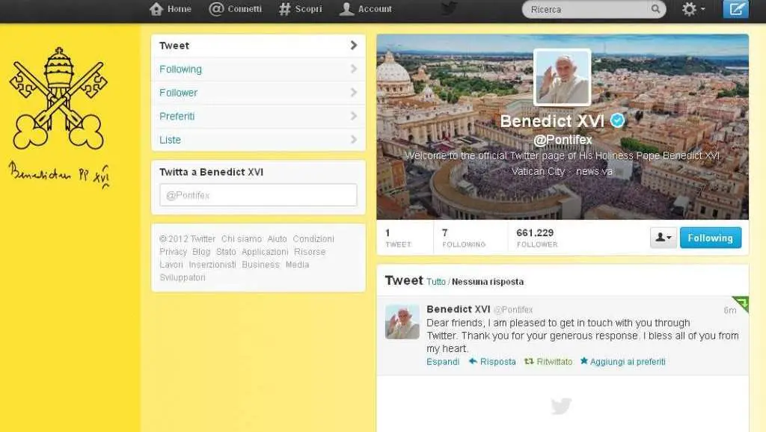
Task: Click the compose new tweet icon
Action: point(736,9)
